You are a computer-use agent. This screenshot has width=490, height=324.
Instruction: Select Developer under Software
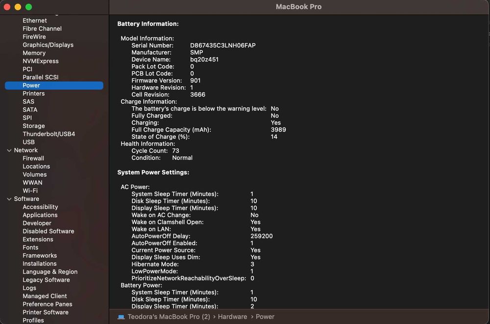(x=37, y=224)
